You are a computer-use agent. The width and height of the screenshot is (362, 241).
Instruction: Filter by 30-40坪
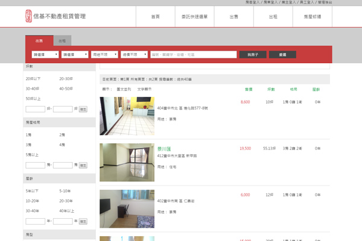pyautogui.click(x=33, y=89)
